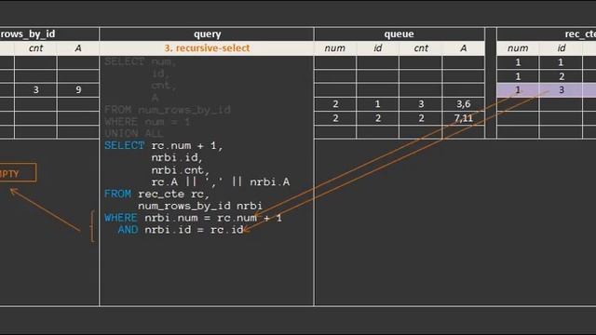Click the cnt '3' cell in rows_by_id table
This screenshot has width=596, height=335.
point(35,90)
